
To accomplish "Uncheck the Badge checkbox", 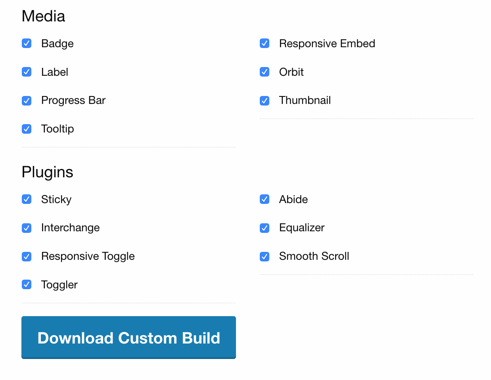I will click(26, 43).
